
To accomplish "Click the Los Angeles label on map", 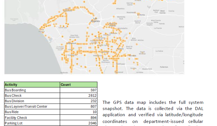I will (x=95, y=20).
